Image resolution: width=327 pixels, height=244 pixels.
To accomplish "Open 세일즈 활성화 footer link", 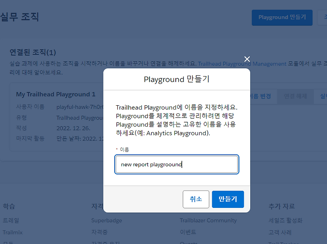I will (285, 221).
